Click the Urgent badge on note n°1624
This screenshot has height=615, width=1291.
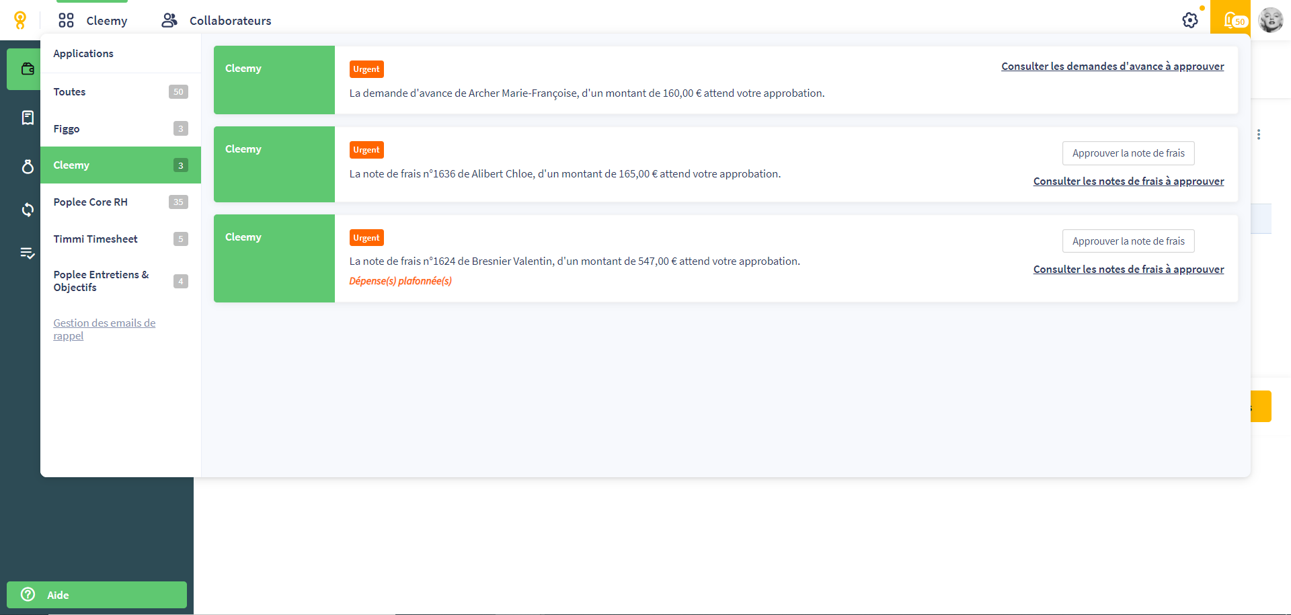point(366,238)
